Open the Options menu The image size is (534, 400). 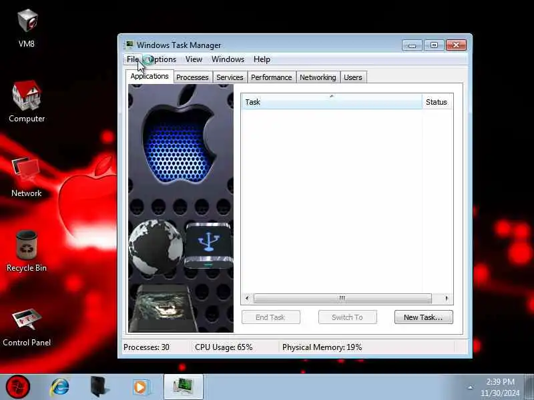pyautogui.click(x=162, y=59)
